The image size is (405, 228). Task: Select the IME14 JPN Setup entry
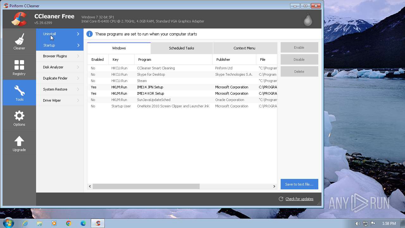pyautogui.click(x=182, y=87)
